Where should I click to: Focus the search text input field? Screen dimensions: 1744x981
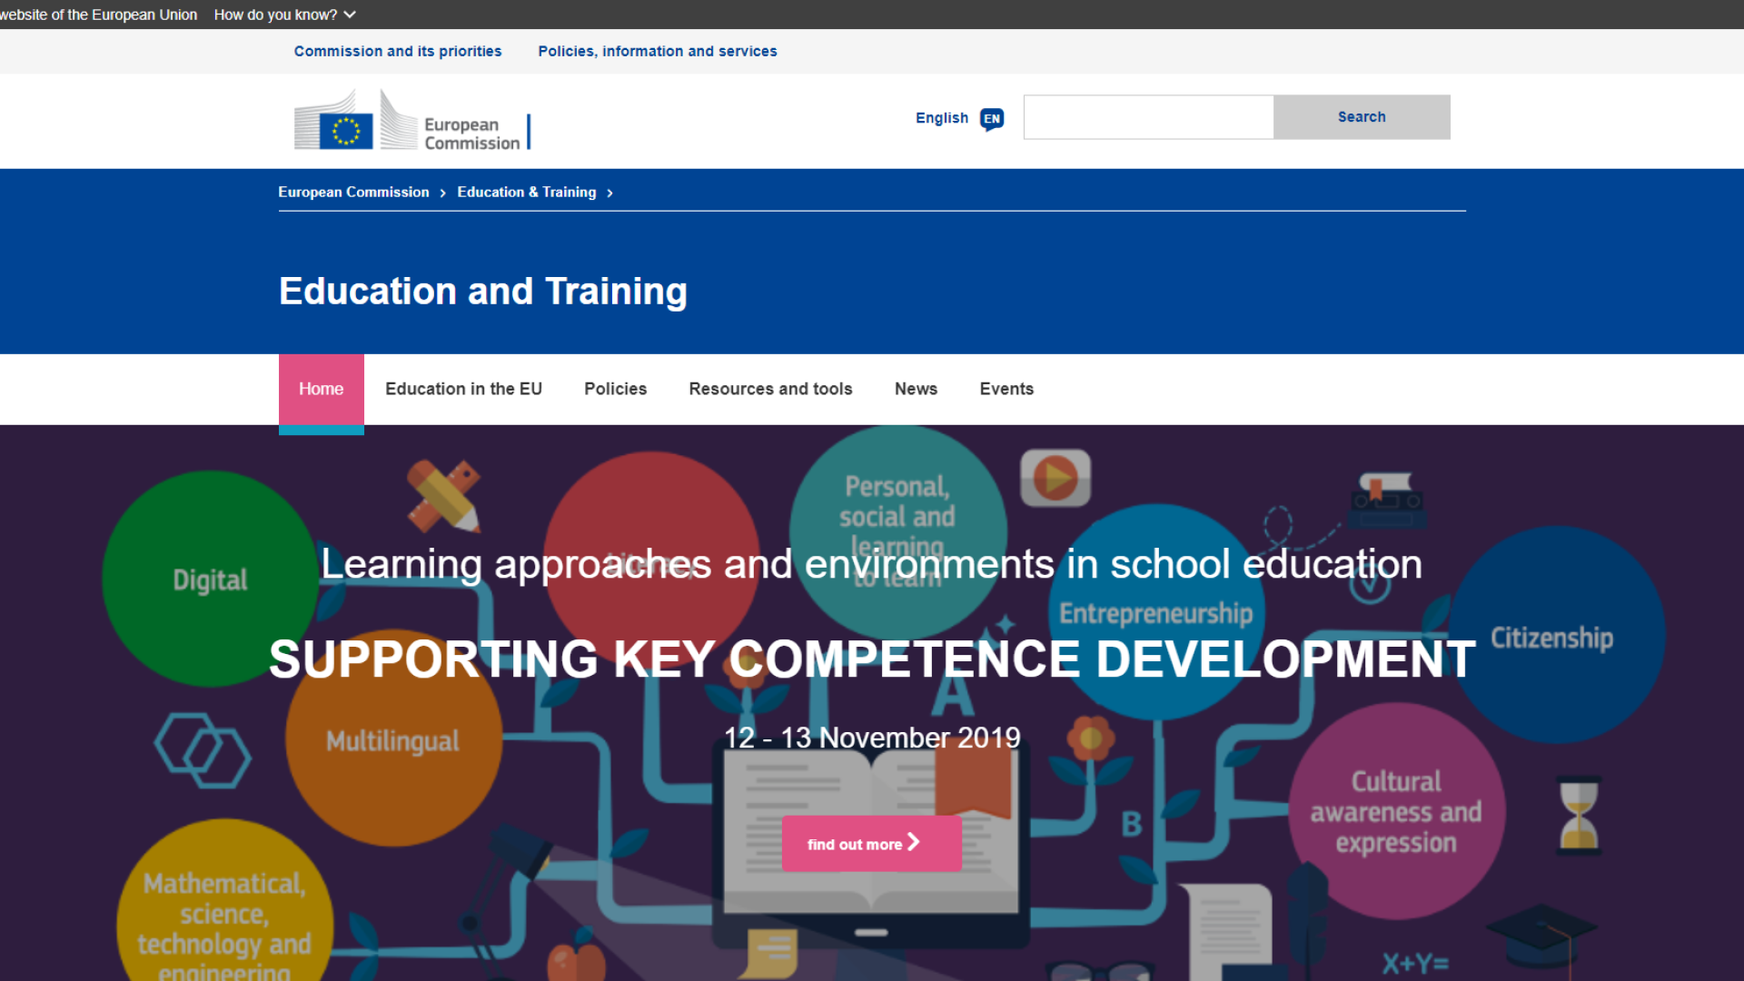(1148, 117)
